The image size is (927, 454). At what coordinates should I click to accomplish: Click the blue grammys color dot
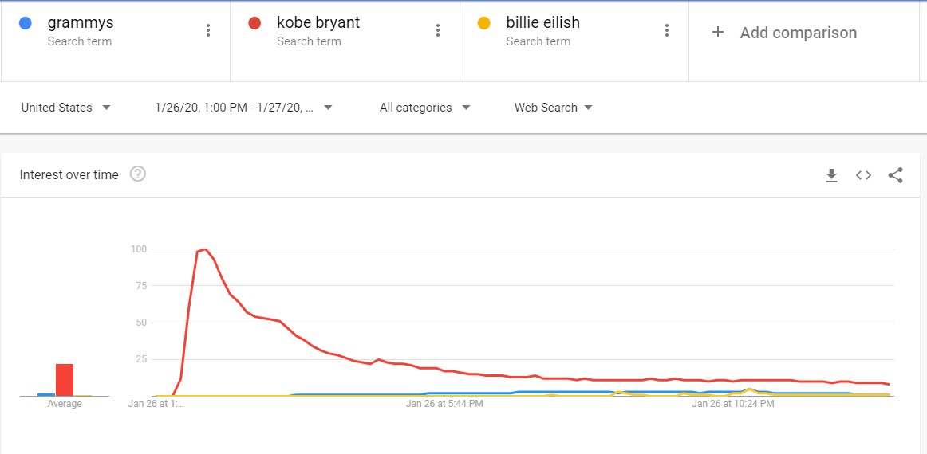[x=26, y=23]
